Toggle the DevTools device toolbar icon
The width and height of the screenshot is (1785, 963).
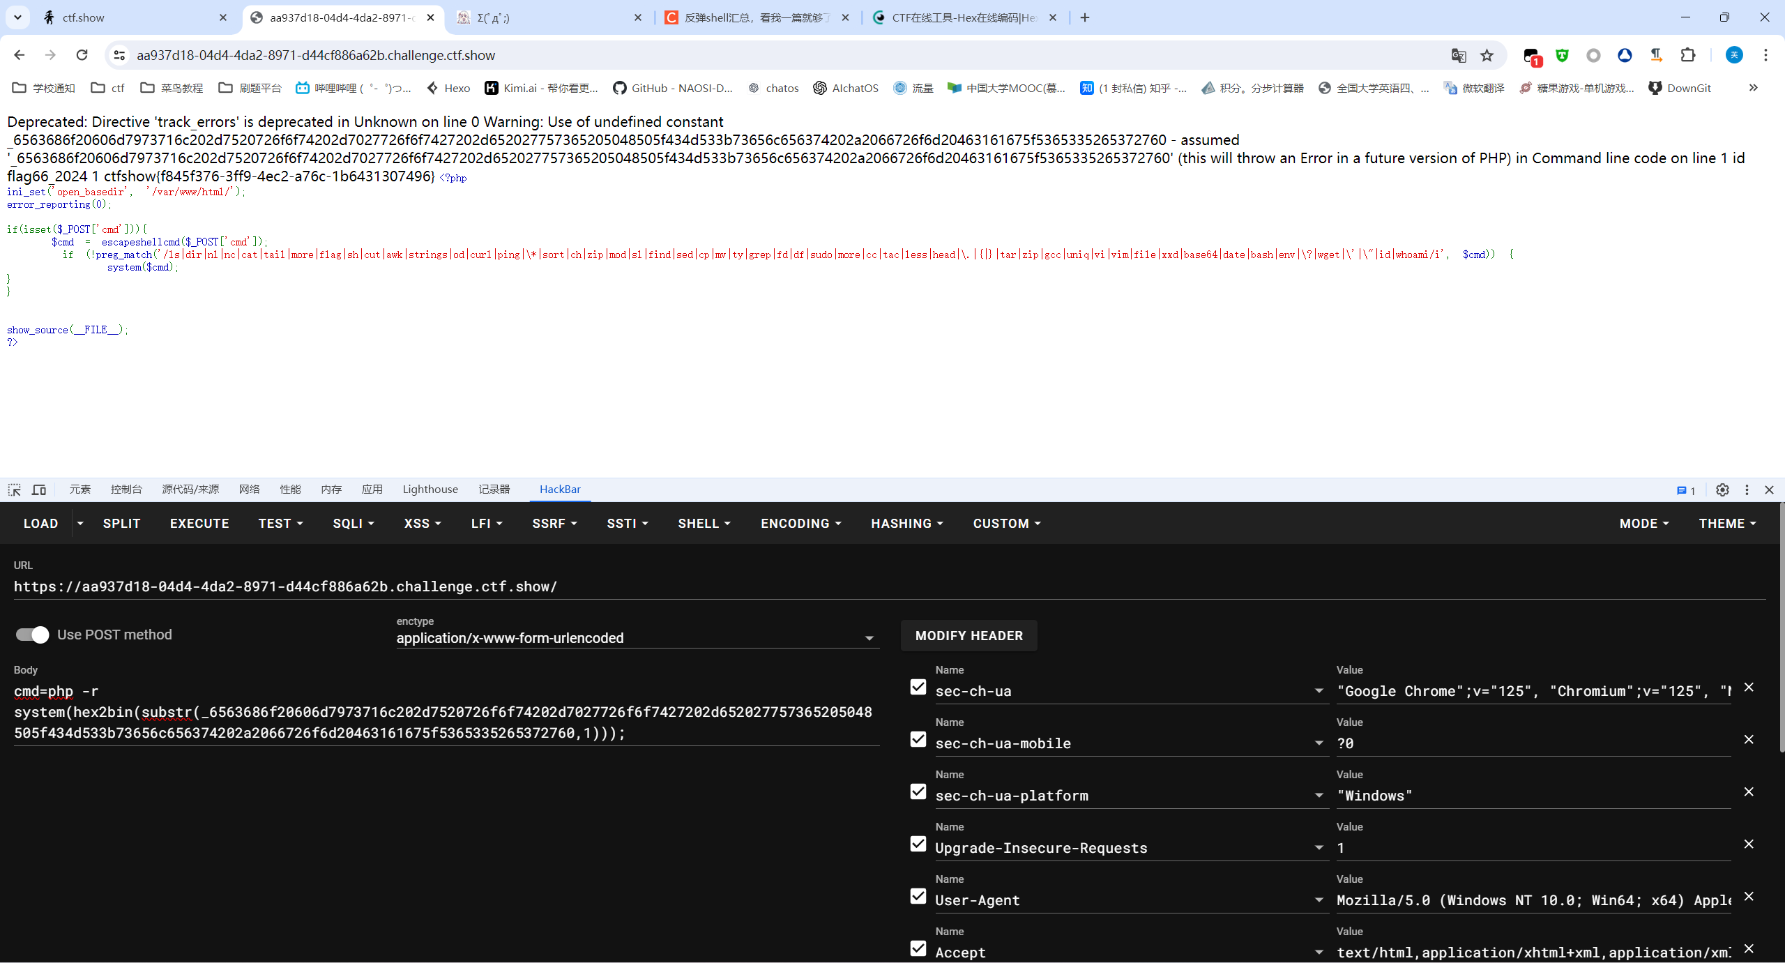pos(39,490)
